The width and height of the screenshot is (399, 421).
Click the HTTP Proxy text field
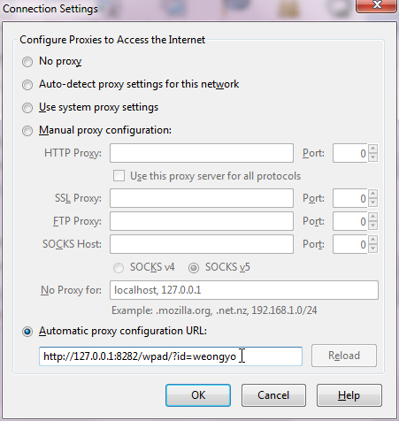[x=202, y=153]
